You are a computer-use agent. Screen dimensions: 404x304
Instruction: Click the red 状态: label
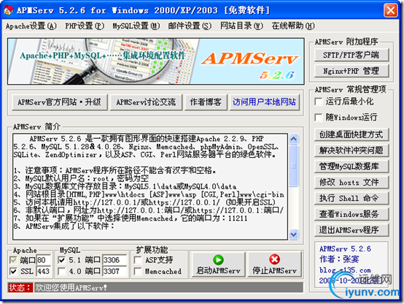[x=20, y=287]
